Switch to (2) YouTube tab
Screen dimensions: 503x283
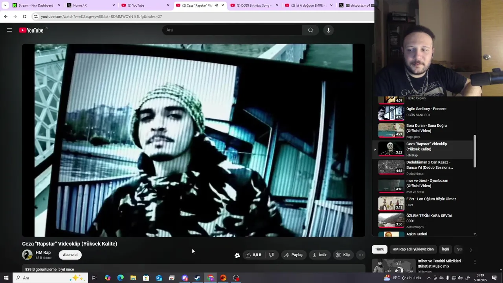click(x=145, y=6)
